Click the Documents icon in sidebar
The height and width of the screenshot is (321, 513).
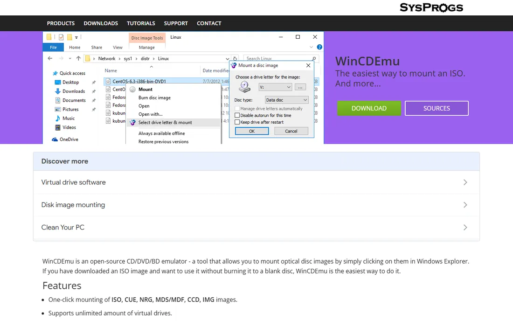pos(58,100)
